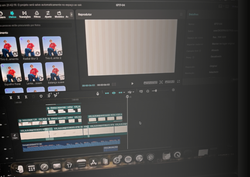Zoom in the timeline

[173, 90]
